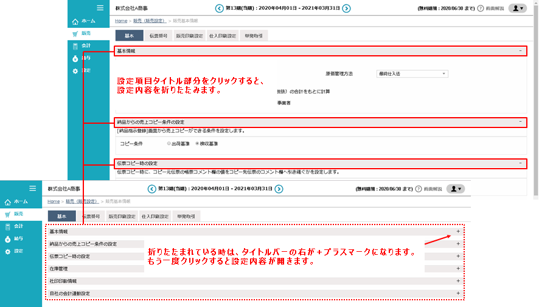Click the 販売 cart icon in upper screen
The height and width of the screenshot is (307, 539).
(x=75, y=33)
